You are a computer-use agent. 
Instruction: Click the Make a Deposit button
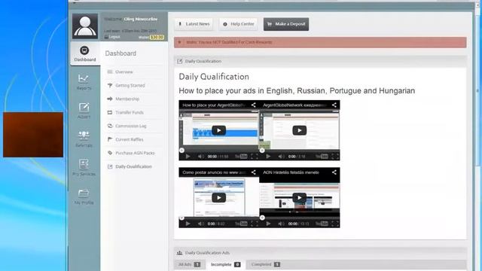(286, 24)
